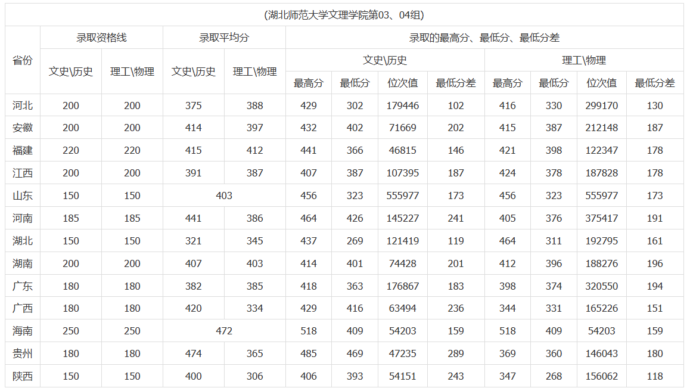Select the 海南 province row label
687x391 pixels.
tap(23, 331)
